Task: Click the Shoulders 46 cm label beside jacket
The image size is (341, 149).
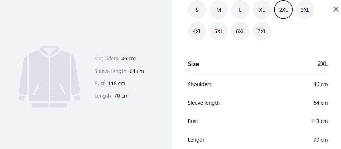Action: [115, 59]
